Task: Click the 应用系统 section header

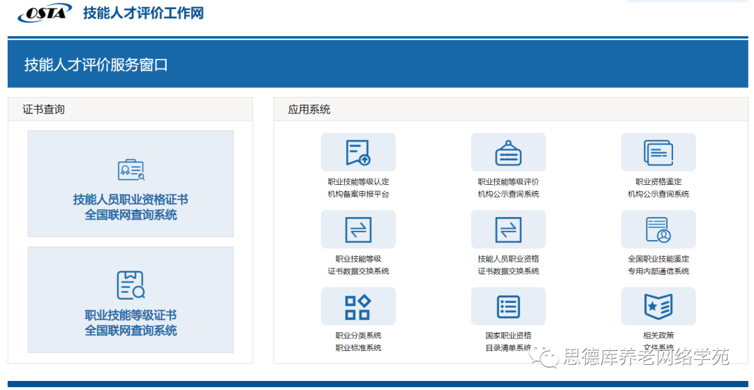Action: 309,110
